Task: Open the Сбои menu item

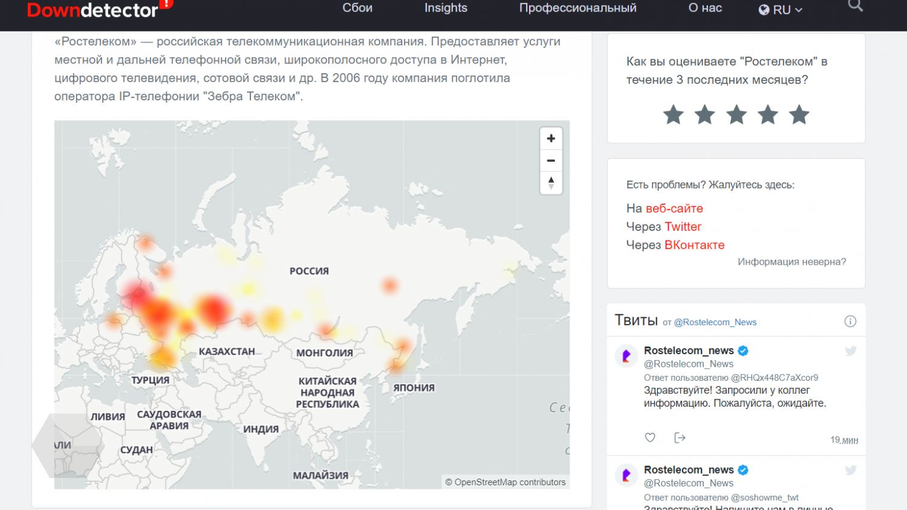Action: (x=357, y=8)
